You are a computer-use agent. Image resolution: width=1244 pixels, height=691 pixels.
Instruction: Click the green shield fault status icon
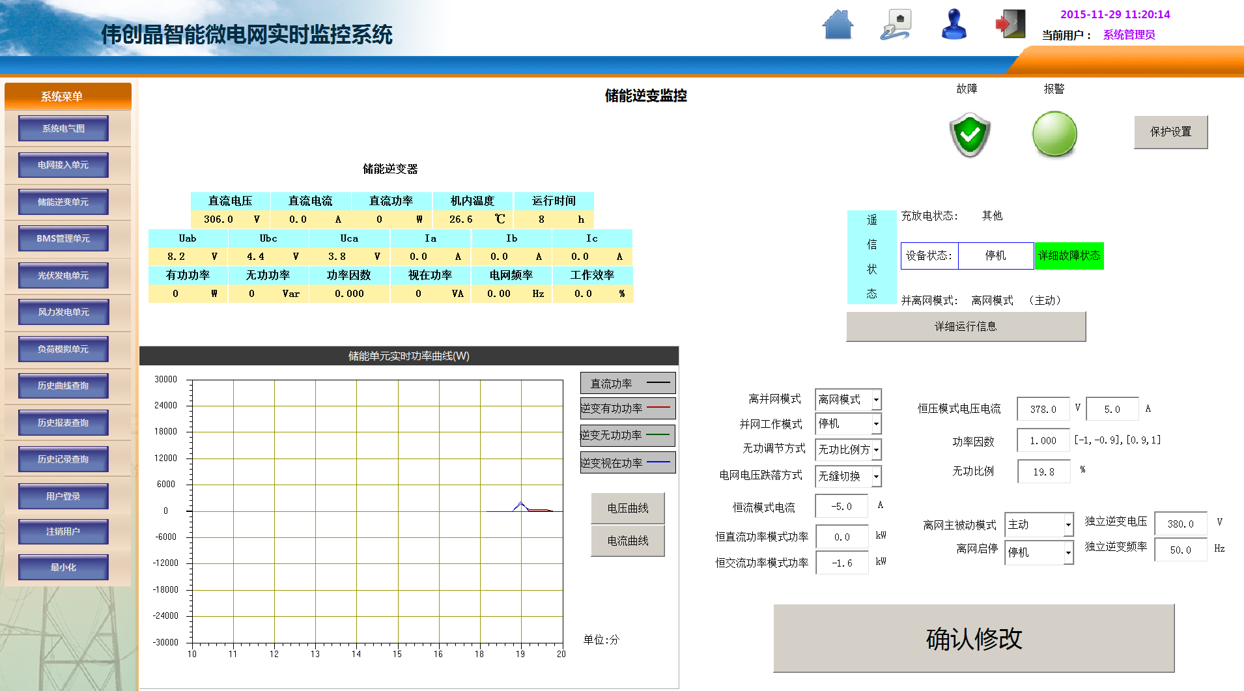tap(970, 134)
